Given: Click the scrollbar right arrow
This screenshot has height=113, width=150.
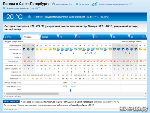Looking at the screenshot, I should coord(146,94).
